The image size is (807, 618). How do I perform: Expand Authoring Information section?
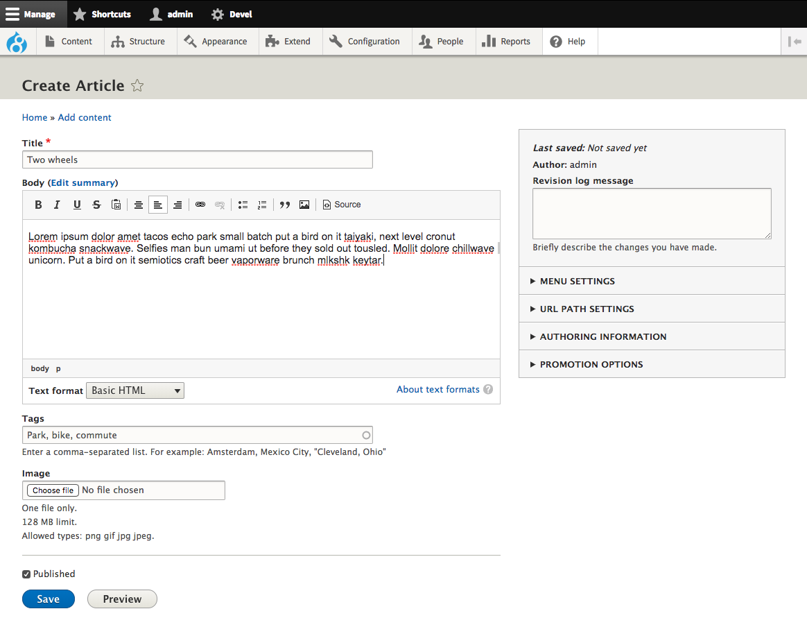pyautogui.click(x=652, y=337)
